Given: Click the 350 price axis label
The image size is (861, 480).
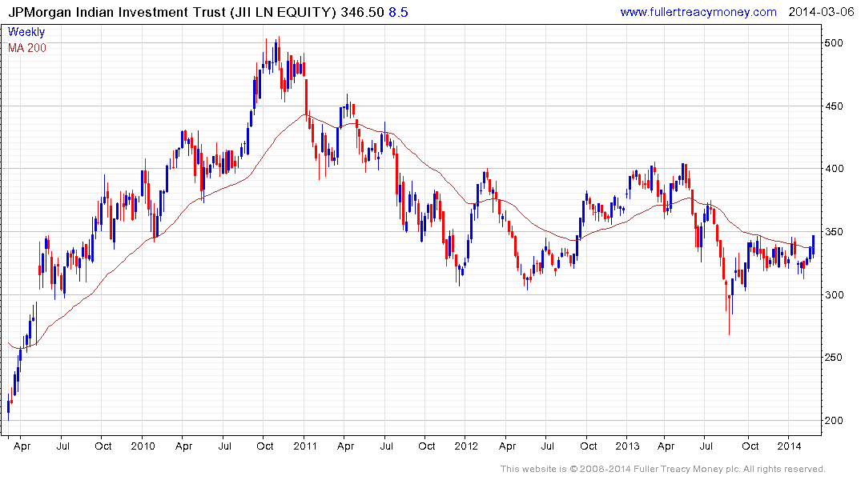Looking at the screenshot, I should coord(834,231).
